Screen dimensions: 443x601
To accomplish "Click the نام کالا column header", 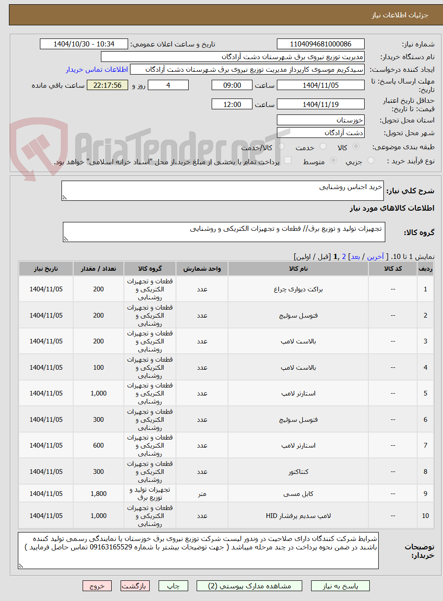I will [x=298, y=269].
